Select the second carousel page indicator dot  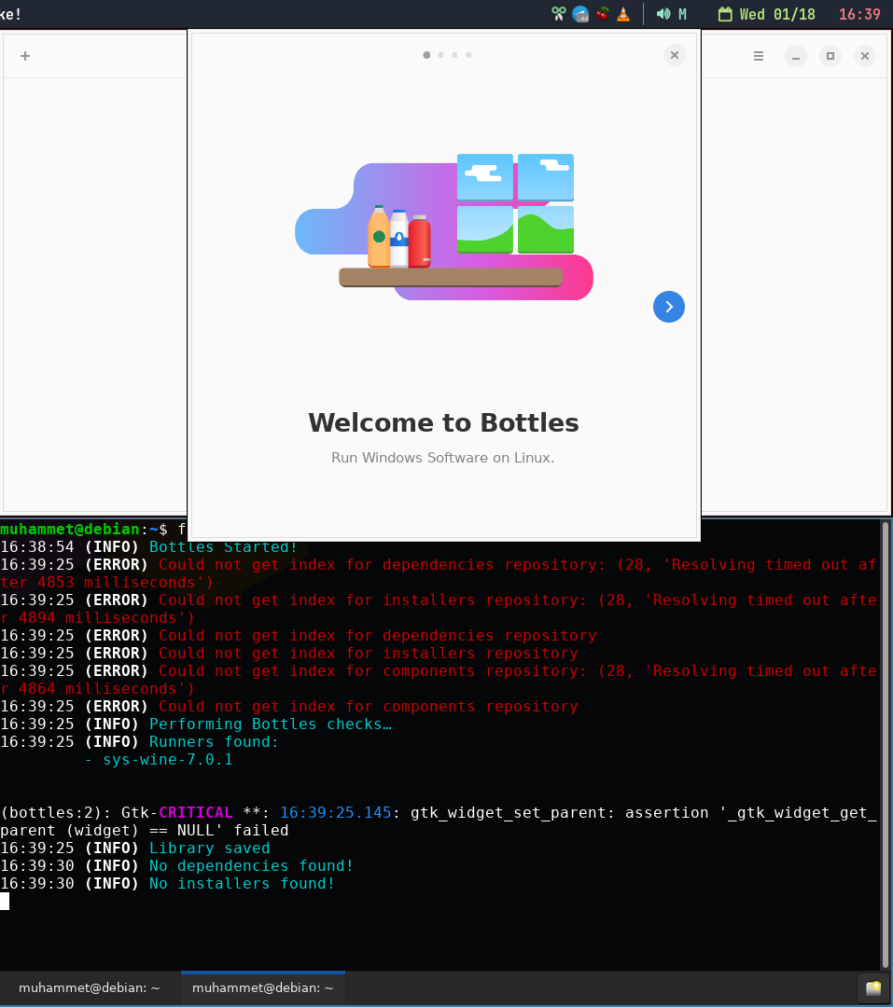coord(440,55)
